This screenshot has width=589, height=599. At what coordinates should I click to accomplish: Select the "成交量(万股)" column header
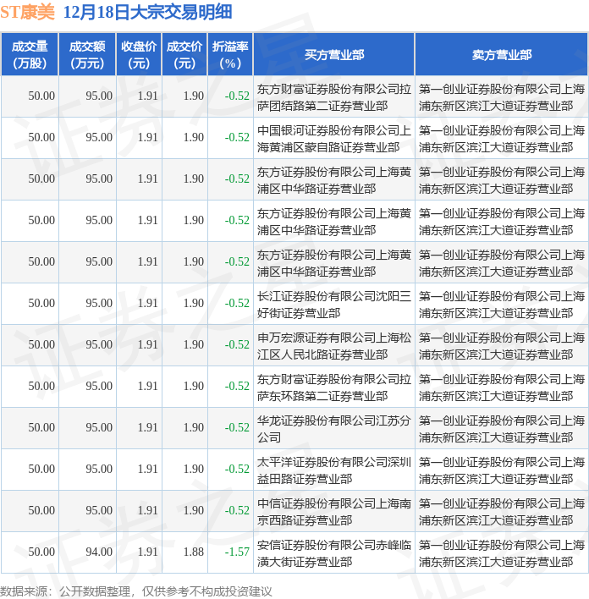point(30,55)
